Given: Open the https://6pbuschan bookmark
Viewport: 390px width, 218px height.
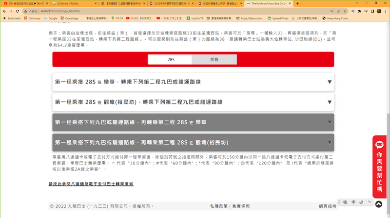Looking at the screenshot, I should [x=250, y=18].
